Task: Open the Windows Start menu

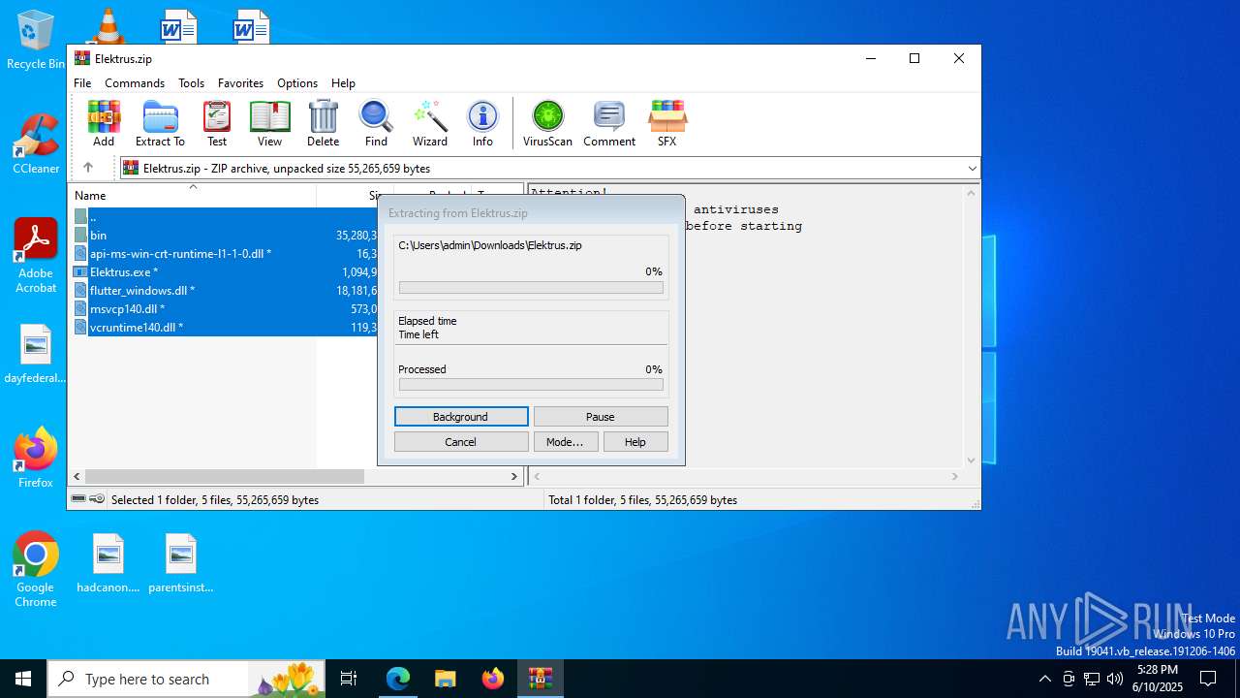Action: coord(23,679)
